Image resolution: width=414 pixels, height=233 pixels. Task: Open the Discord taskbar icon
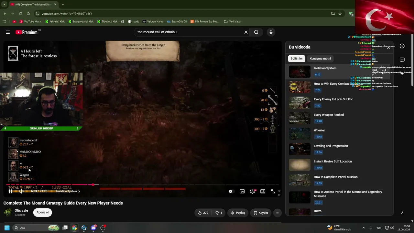click(x=93, y=228)
